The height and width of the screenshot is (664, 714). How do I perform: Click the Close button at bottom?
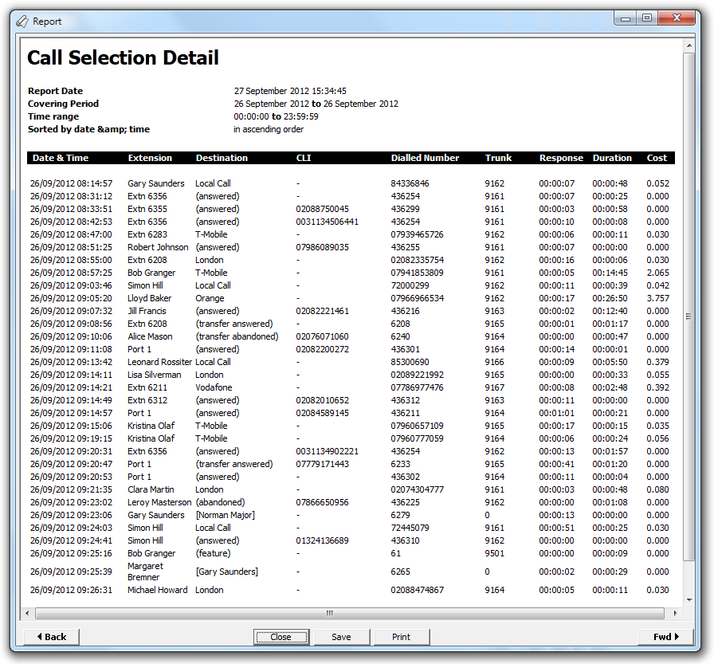click(x=281, y=637)
